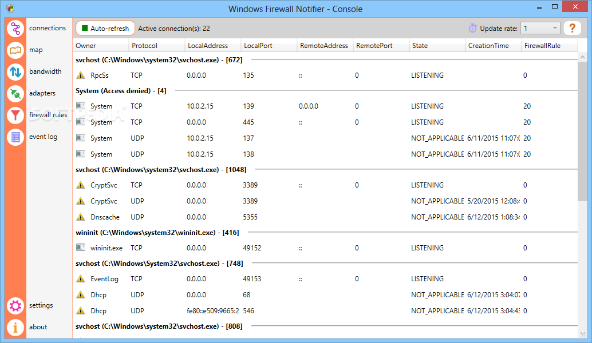Click warning icon beside EventLog

click(80, 278)
